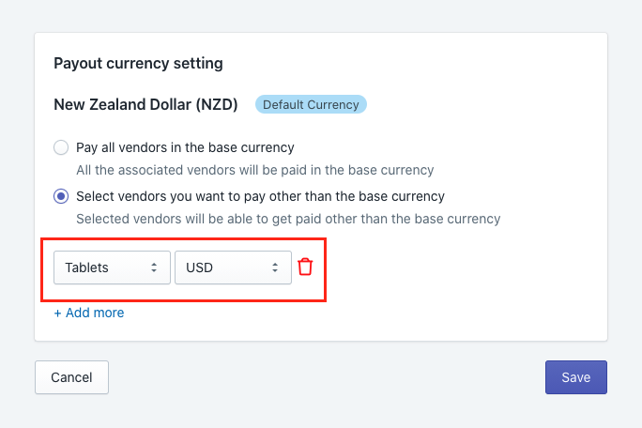Delete the Tablets USD payout row

coord(305,267)
